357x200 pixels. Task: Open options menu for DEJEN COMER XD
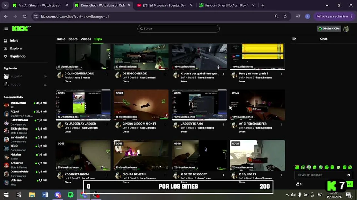click(x=165, y=74)
